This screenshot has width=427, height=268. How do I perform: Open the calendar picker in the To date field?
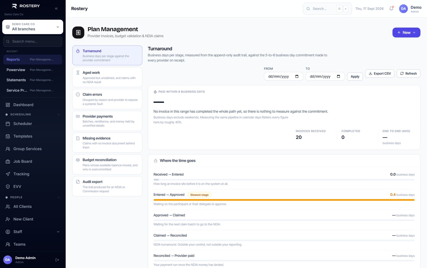tap(338, 77)
